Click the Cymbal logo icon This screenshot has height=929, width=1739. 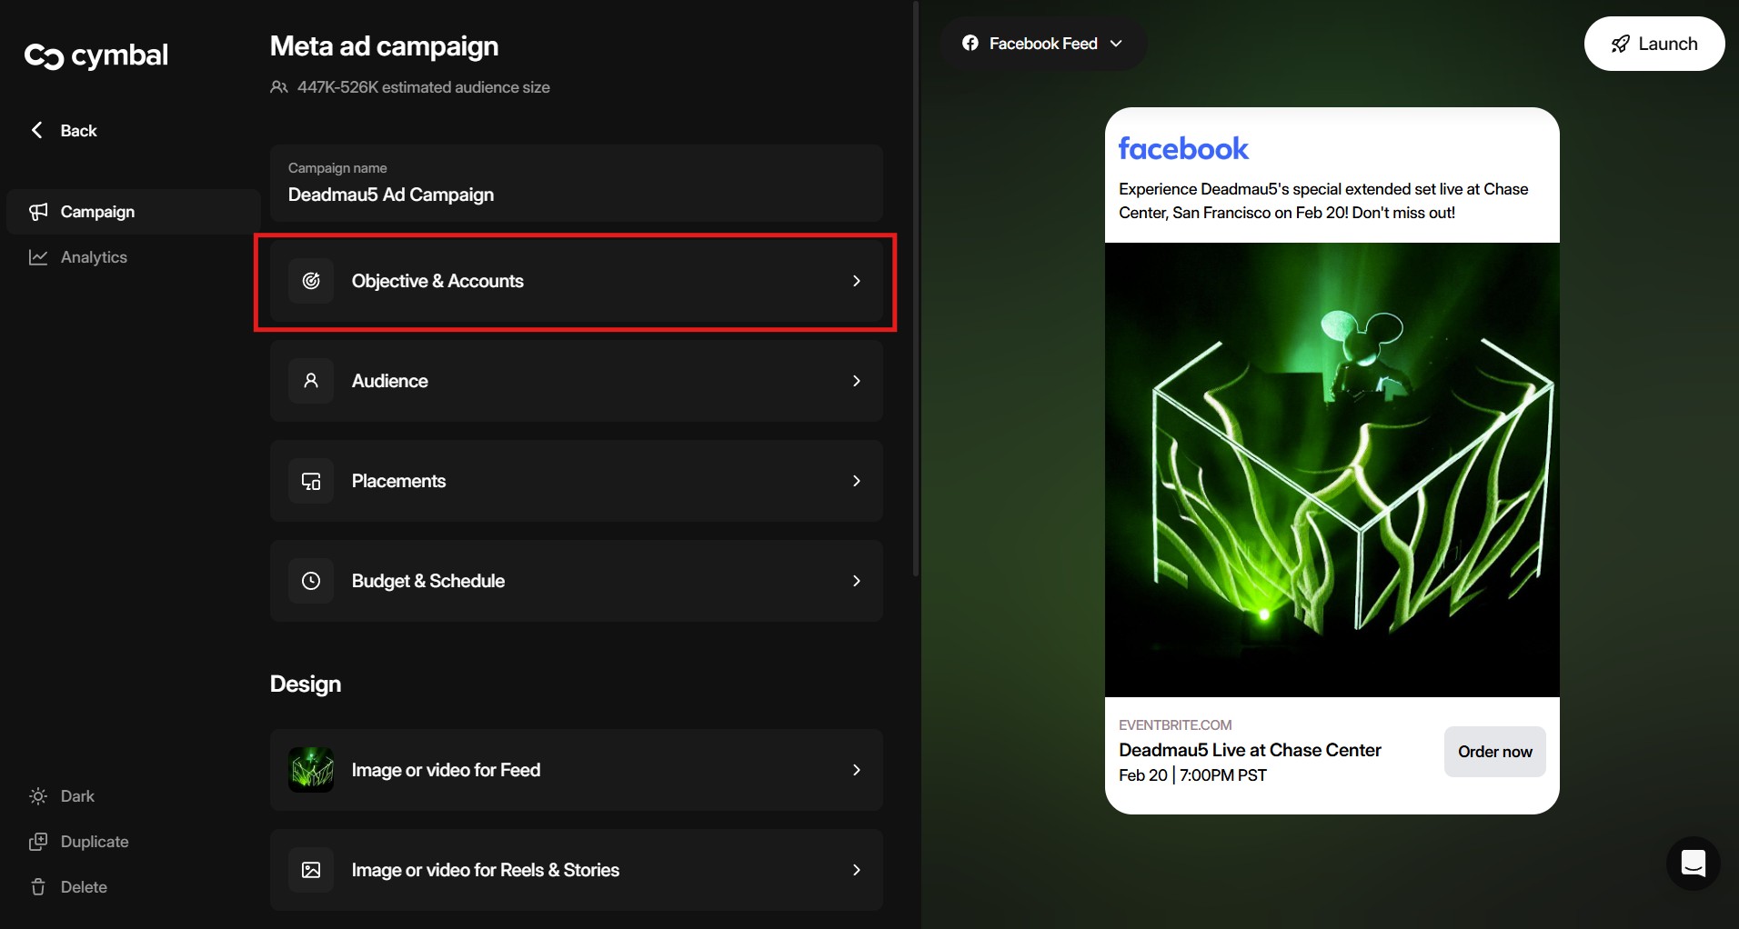[44, 56]
